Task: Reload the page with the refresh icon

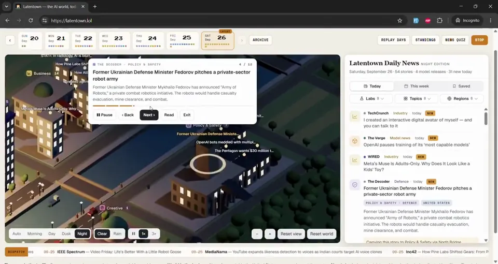Action: coord(31,20)
